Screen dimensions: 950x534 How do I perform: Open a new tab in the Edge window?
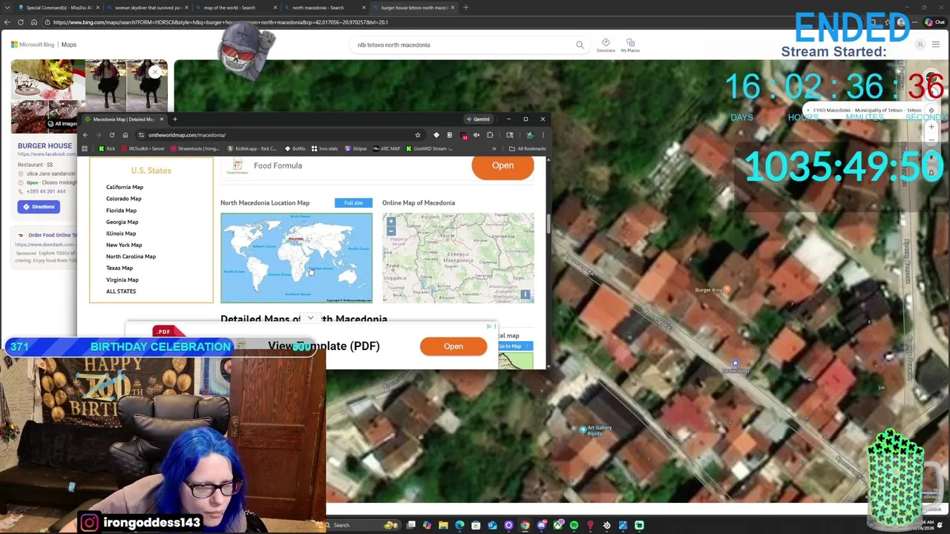(x=465, y=7)
